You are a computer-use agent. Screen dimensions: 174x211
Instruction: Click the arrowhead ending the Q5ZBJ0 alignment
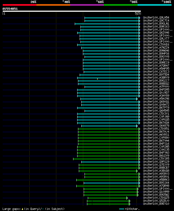[130, 201]
